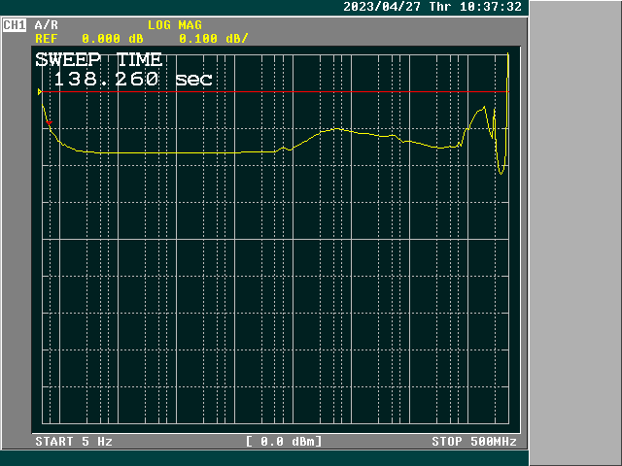The width and height of the screenshot is (622, 466).
Task: Click the SWEEP TIME heading text
Action: (99, 59)
